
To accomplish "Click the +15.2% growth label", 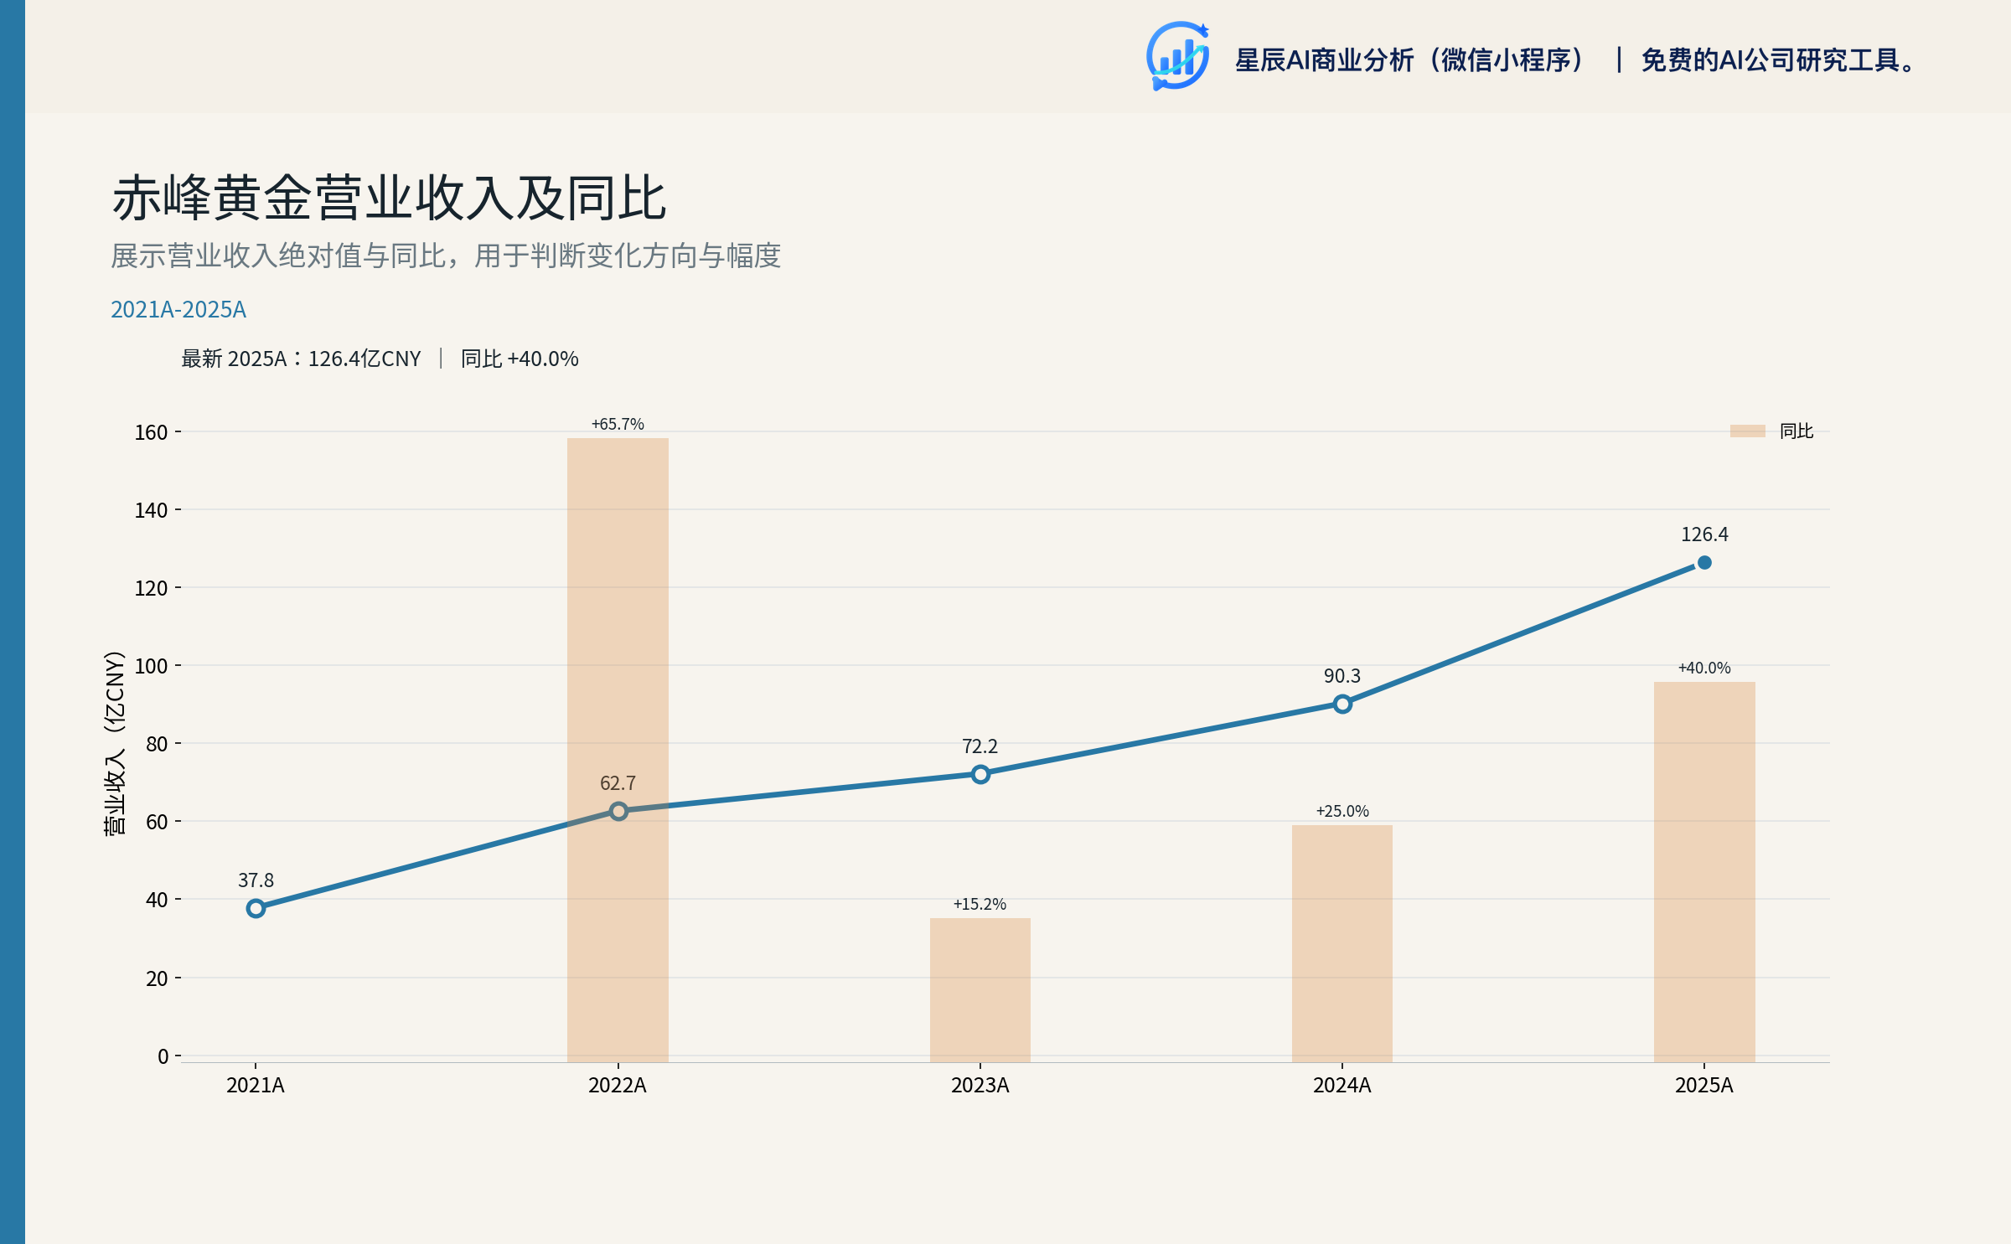I will (980, 904).
